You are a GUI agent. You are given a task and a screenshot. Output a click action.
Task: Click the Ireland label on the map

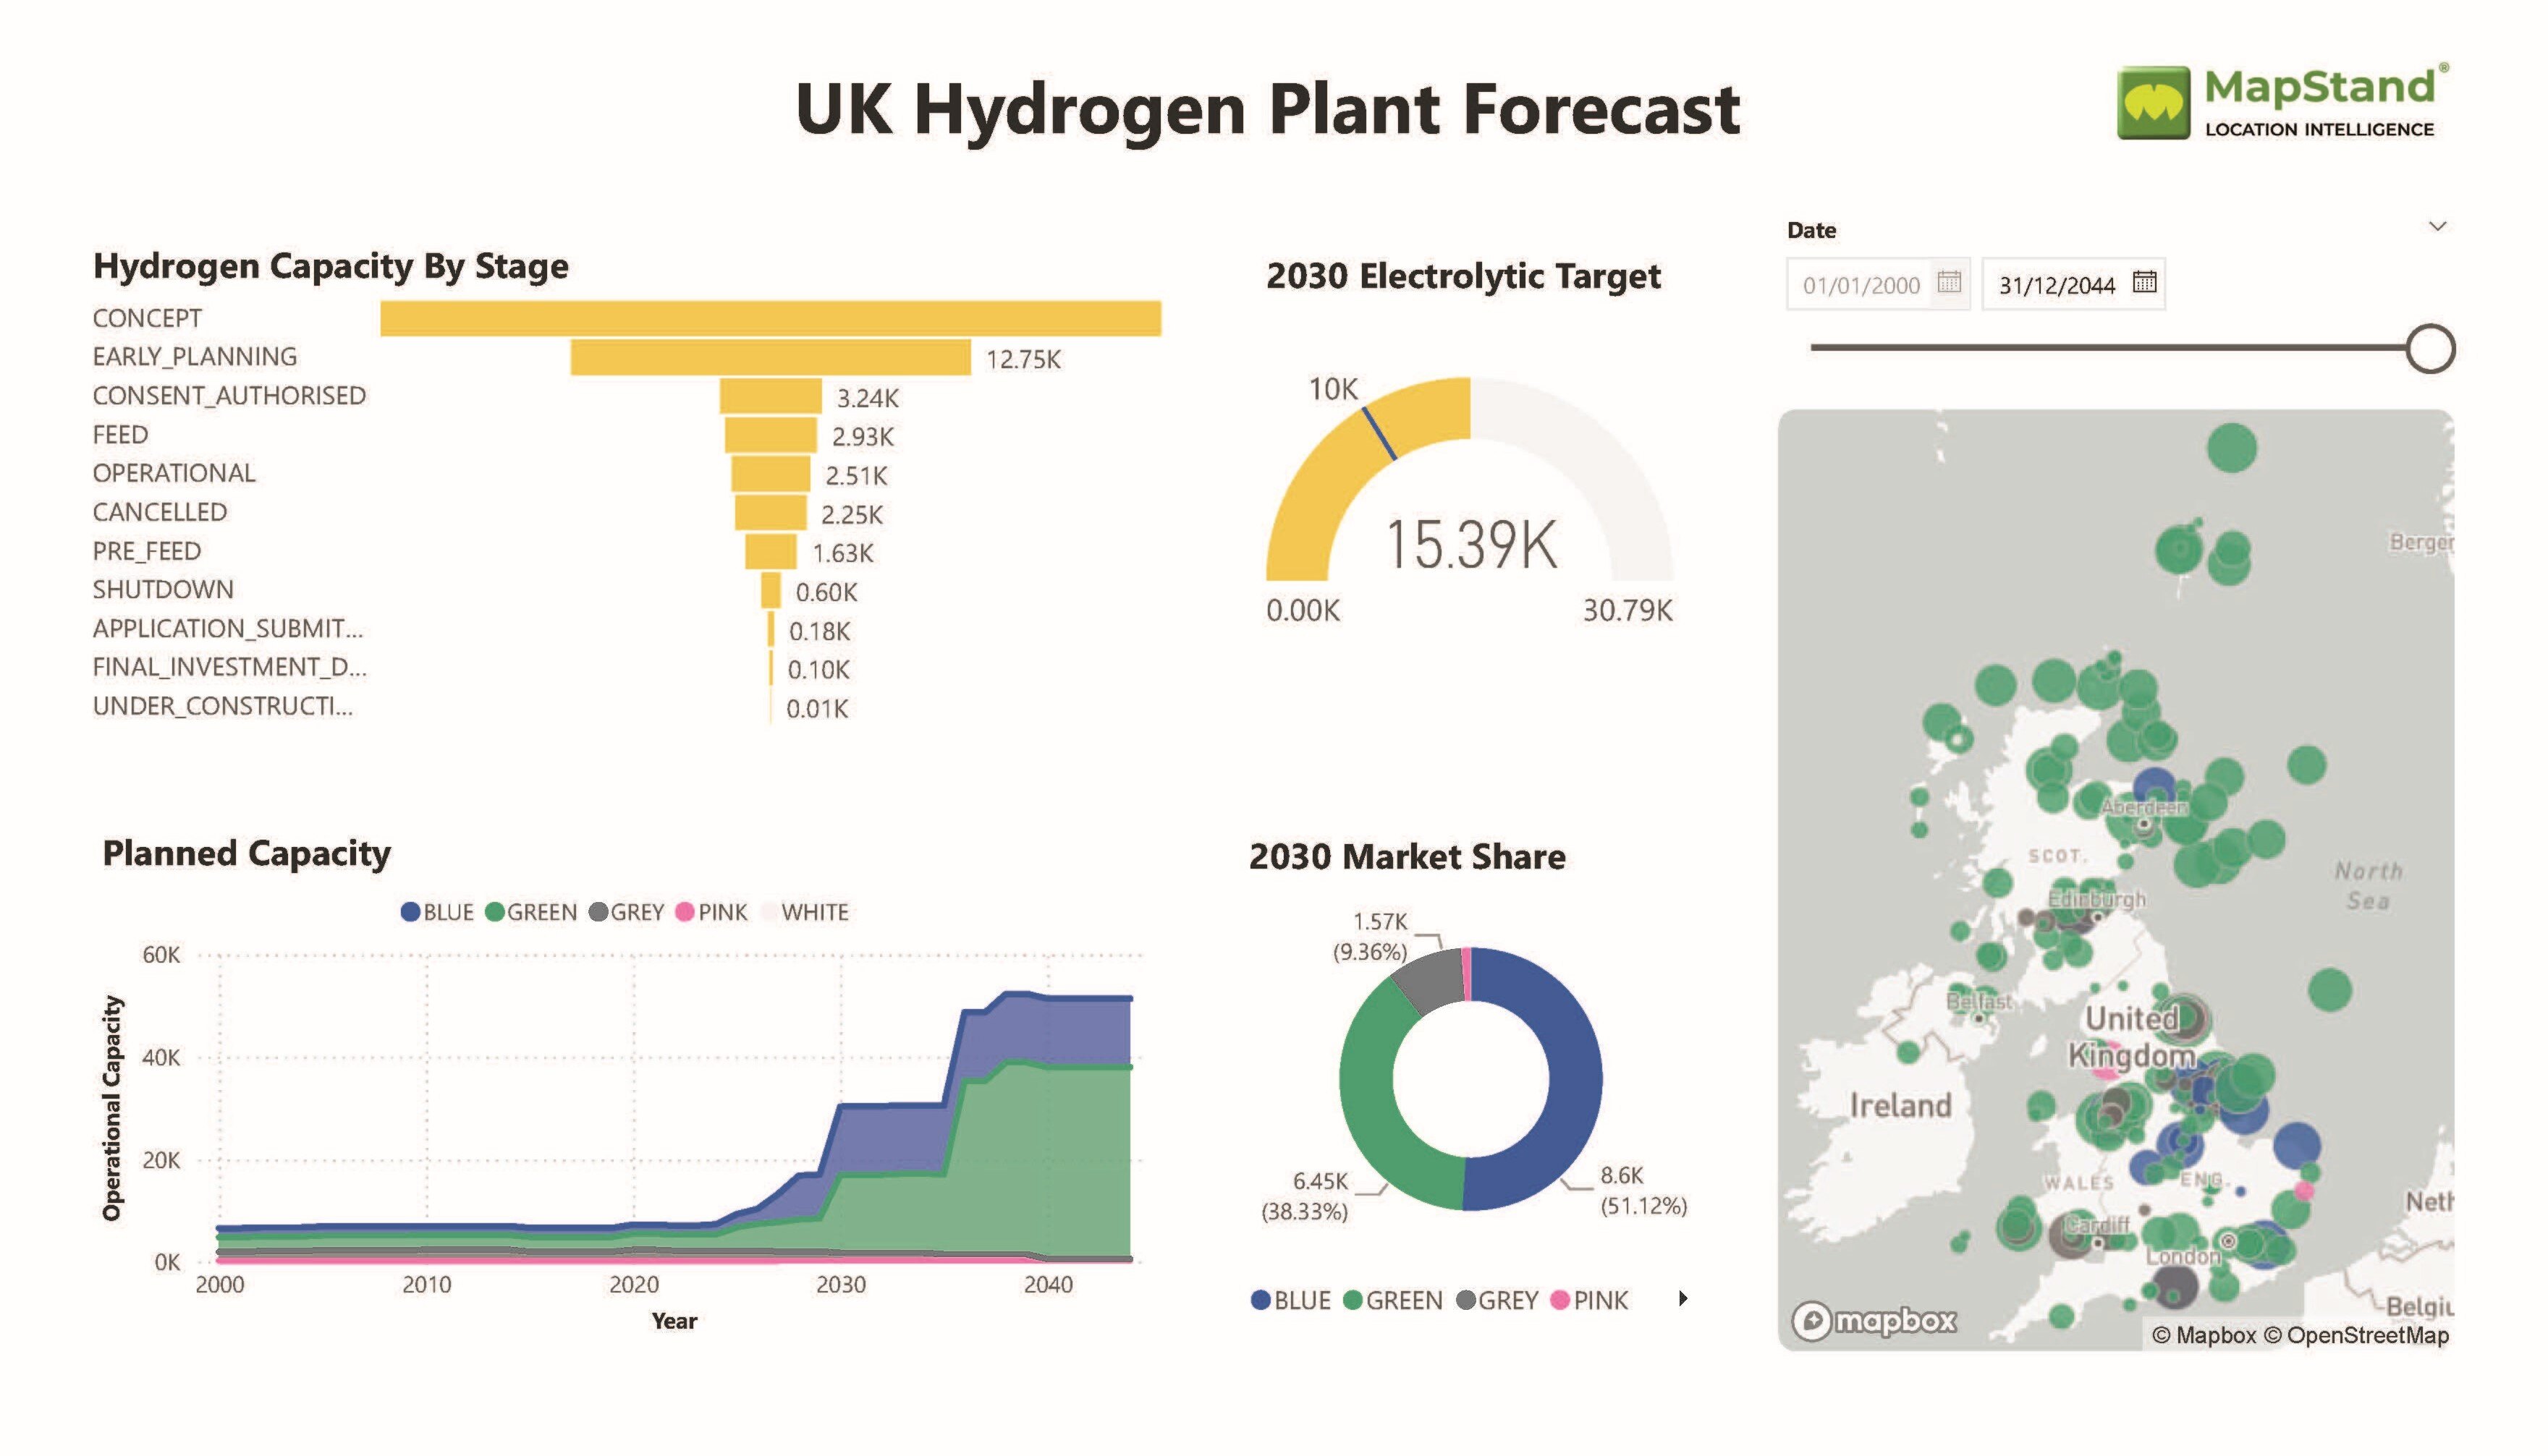1900,1105
